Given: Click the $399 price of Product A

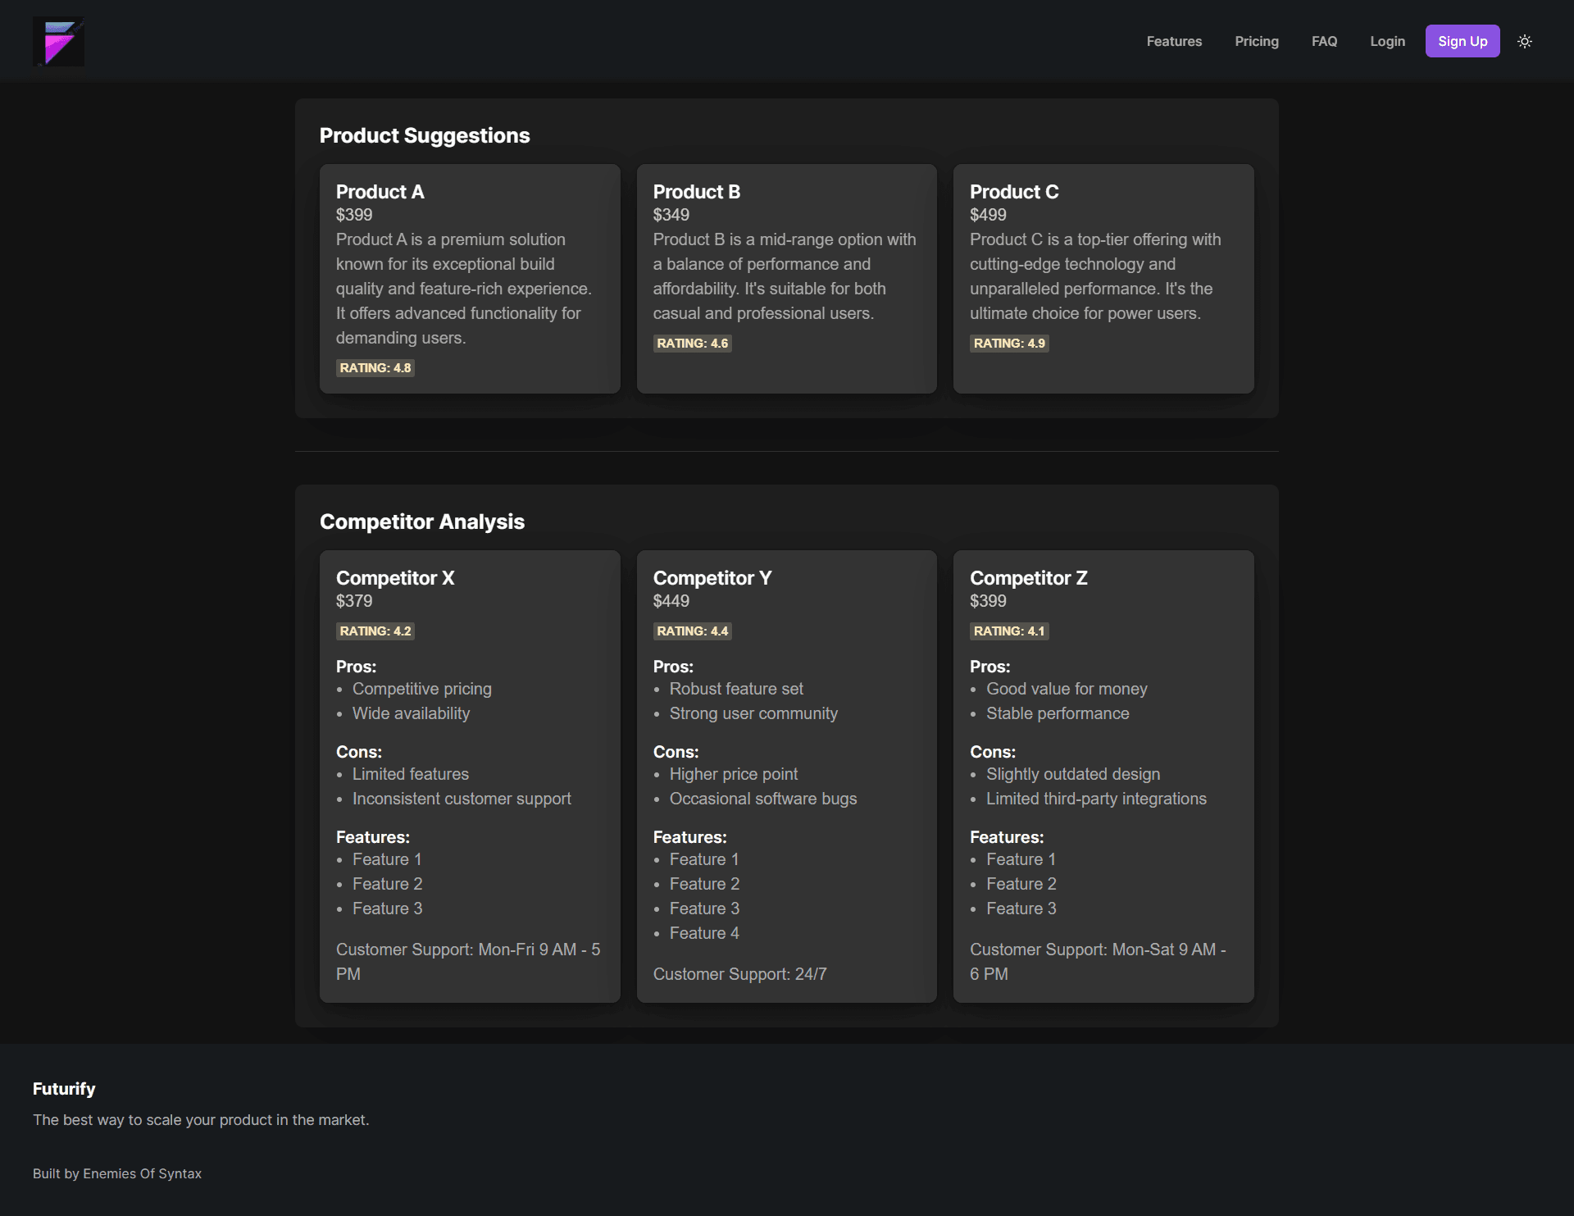Looking at the screenshot, I should 354,215.
